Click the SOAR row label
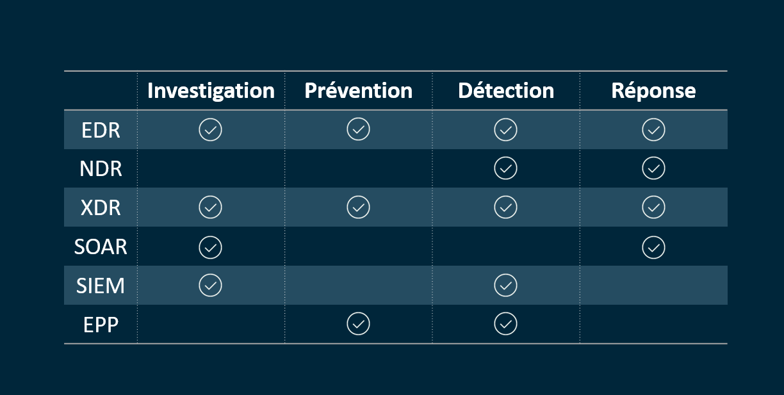 (101, 246)
